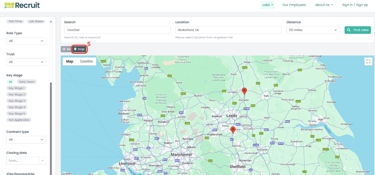
Task: Click the York label on map
Action: pos(267,96)
